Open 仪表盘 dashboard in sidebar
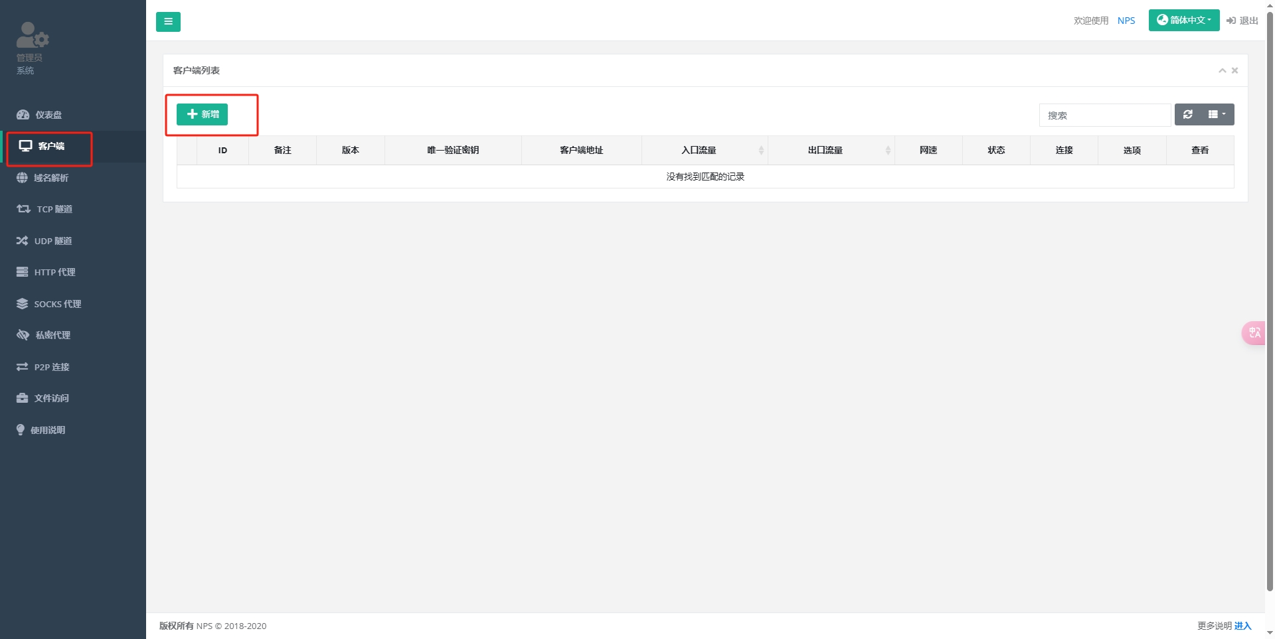Viewport: 1275px width, 639px height. coord(48,115)
